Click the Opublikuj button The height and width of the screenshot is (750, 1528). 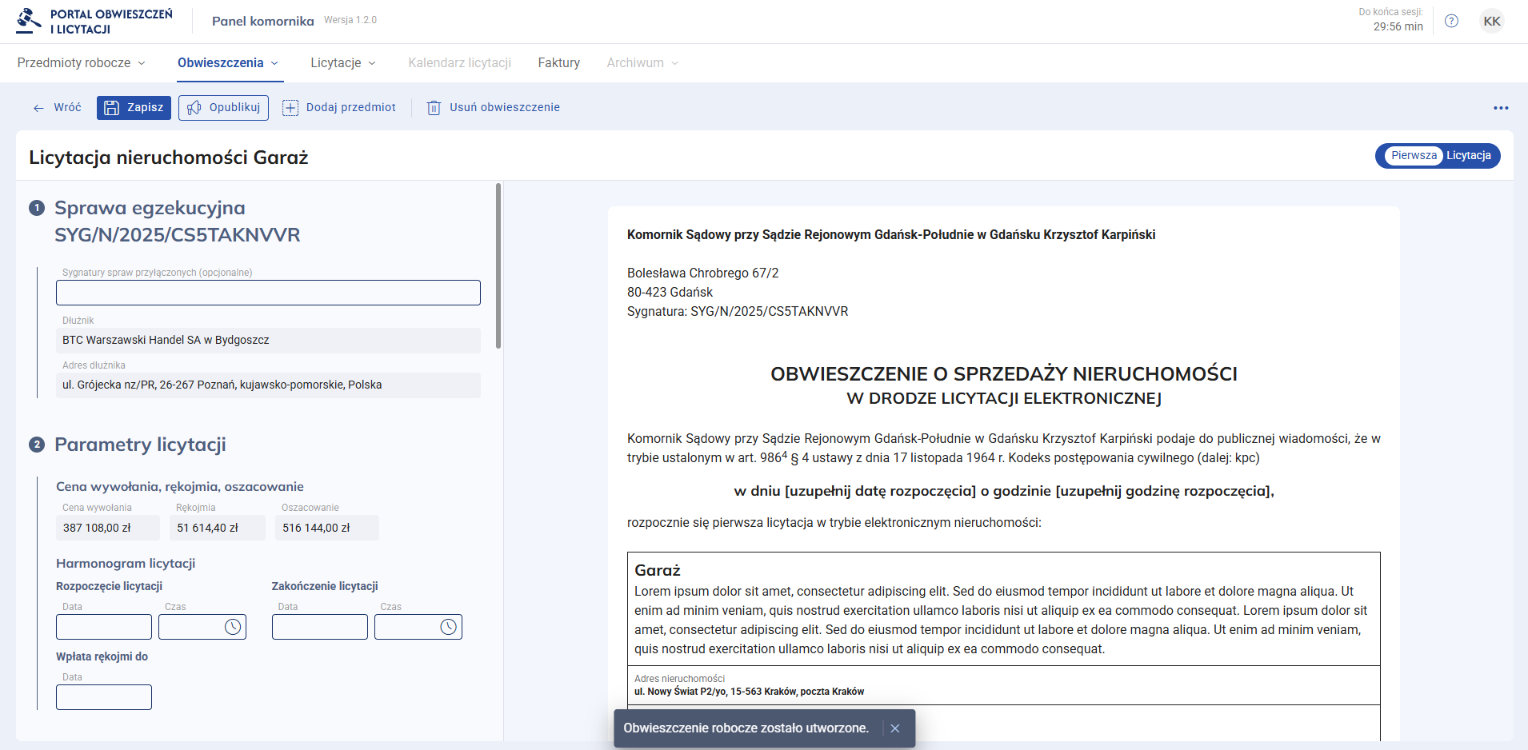point(223,108)
